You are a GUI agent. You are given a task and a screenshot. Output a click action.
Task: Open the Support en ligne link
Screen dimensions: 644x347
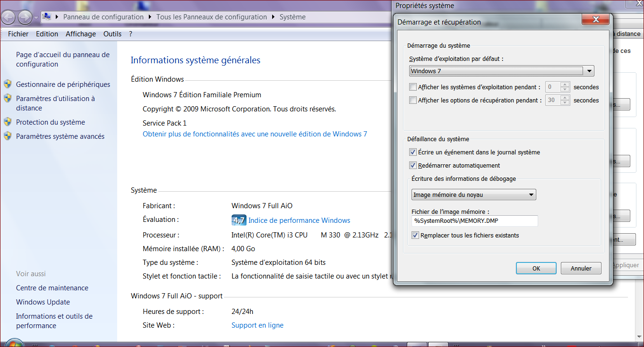tap(258, 325)
